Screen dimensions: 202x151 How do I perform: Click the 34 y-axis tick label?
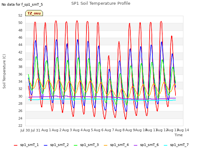pos(20,82)
